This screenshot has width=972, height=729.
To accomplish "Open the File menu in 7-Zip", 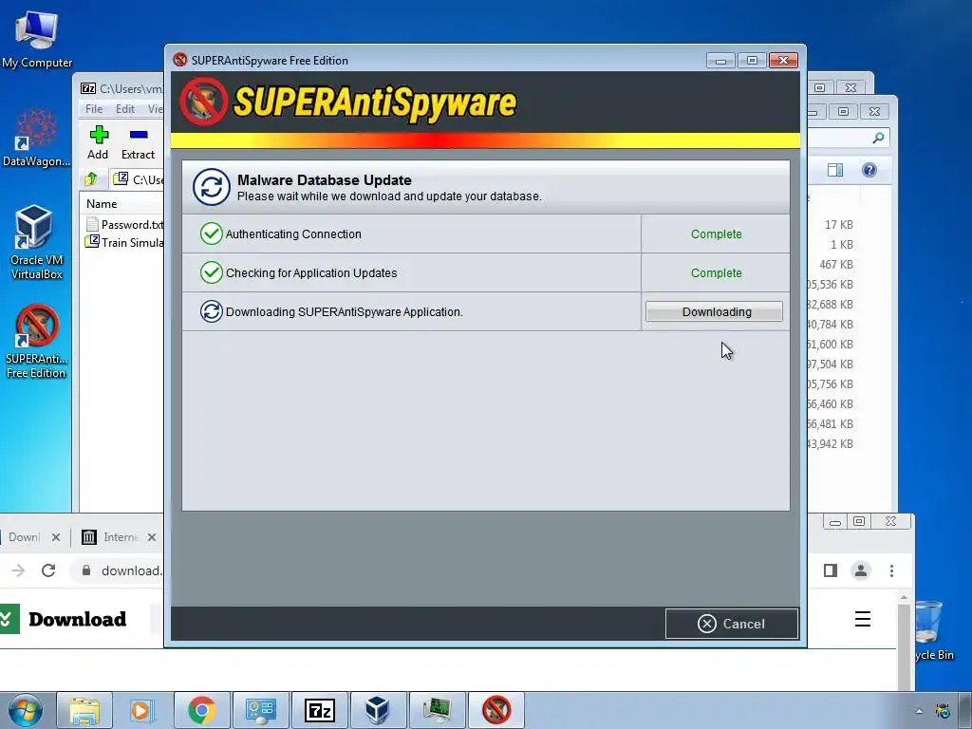I will 94,109.
